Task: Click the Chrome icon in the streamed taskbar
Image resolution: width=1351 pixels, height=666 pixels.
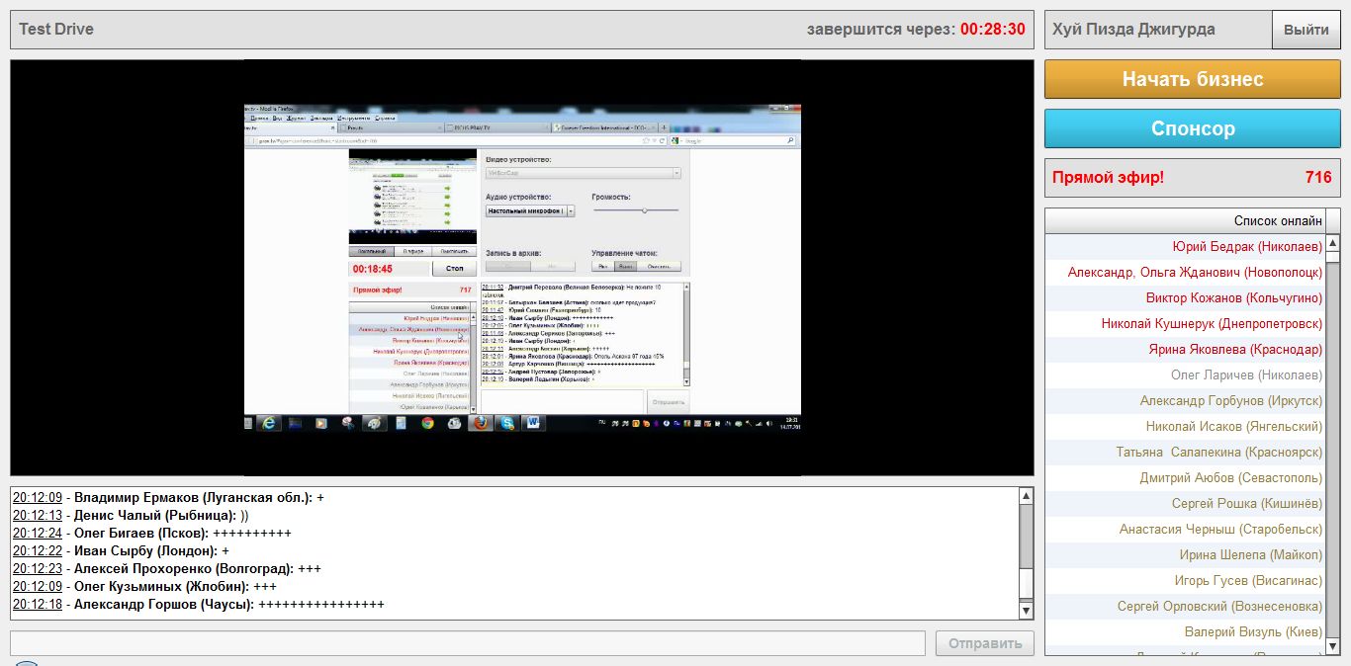Action: tap(427, 423)
